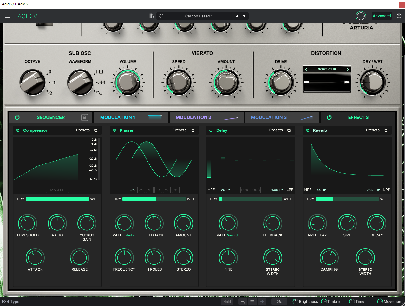Screen dimensions: 405x306
Task: Select the random waveform shape for the Phaser
Action: (175, 190)
